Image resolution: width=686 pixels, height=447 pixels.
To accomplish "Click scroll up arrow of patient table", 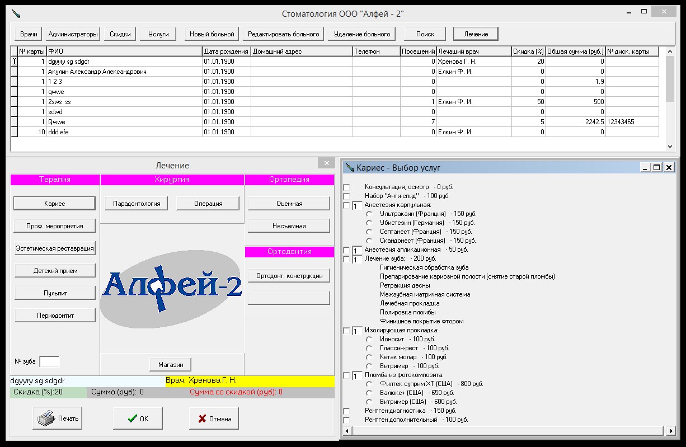I will pos(670,51).
